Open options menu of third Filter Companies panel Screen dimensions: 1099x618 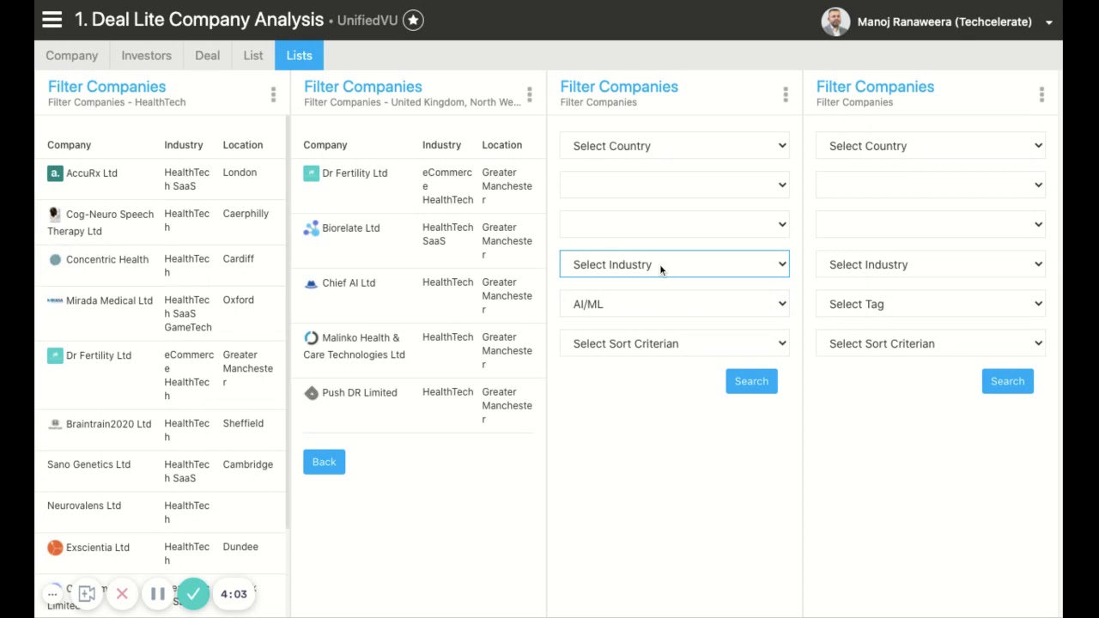pos(785,94)
